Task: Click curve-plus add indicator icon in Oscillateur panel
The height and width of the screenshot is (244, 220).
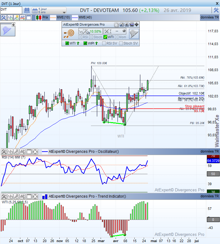Action: coord(10,152)
